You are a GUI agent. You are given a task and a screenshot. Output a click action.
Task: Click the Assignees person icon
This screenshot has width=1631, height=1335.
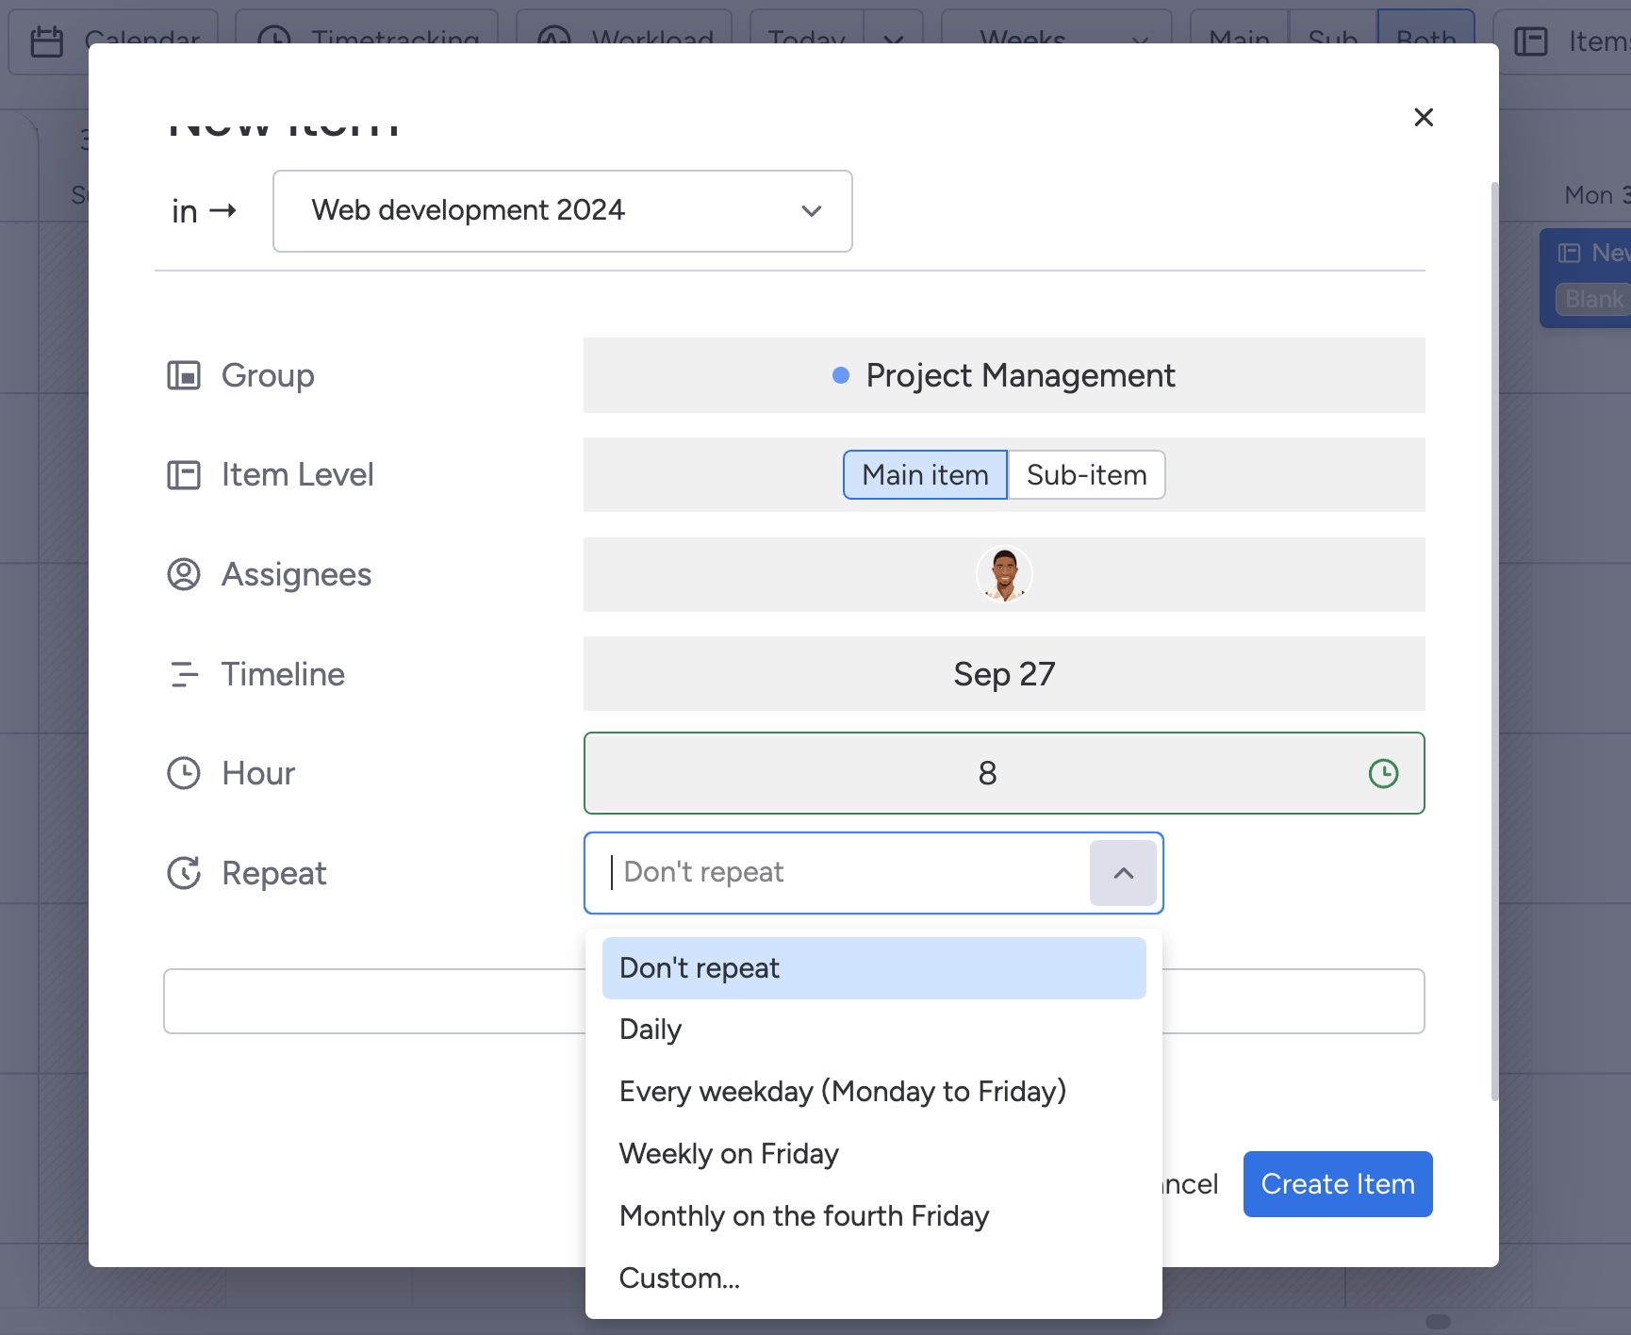pyautogui.click(x=184, y=574)
